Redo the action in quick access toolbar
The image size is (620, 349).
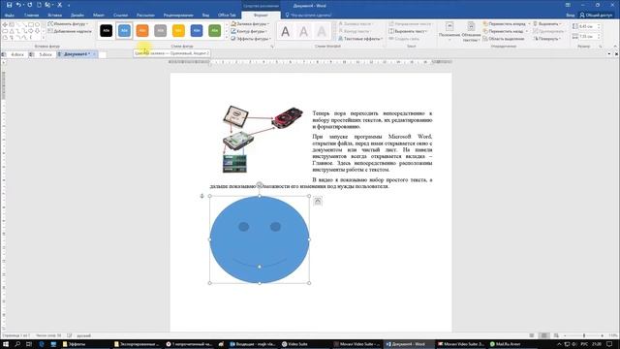pyautogui.click(x=30, y=5)
